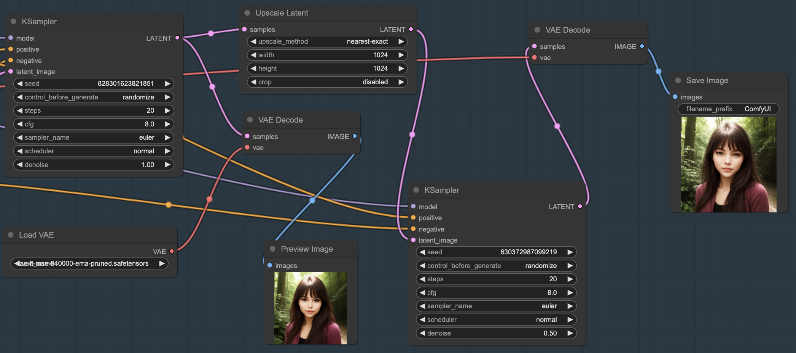Click the images input port on Save Image
This screenshot has width=796, height=353.
pos(675,97)
